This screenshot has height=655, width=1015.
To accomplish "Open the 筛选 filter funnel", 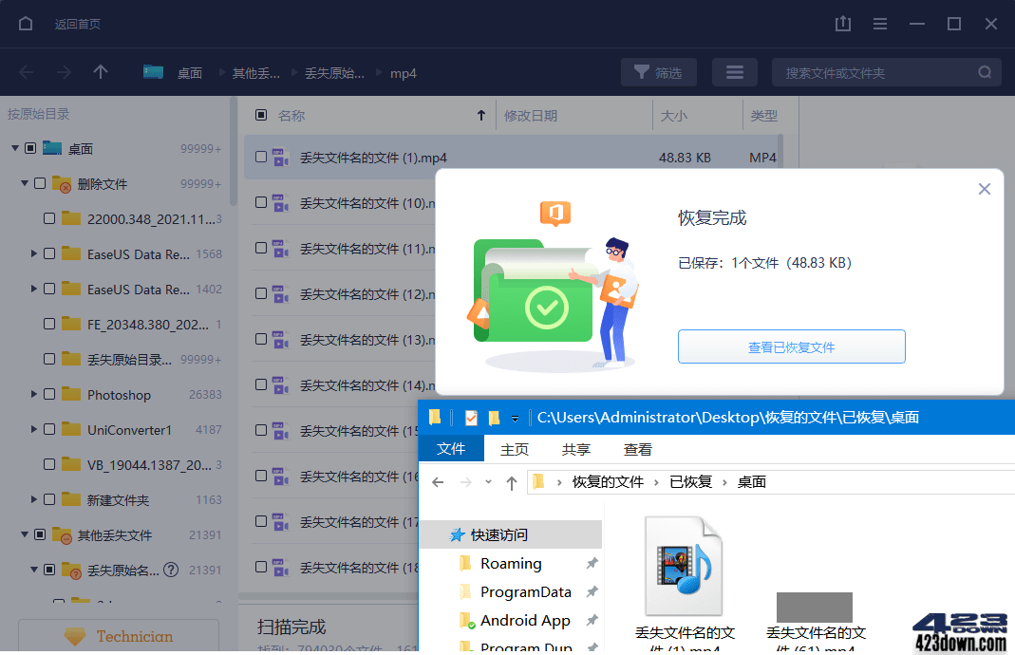I will 658,71.
